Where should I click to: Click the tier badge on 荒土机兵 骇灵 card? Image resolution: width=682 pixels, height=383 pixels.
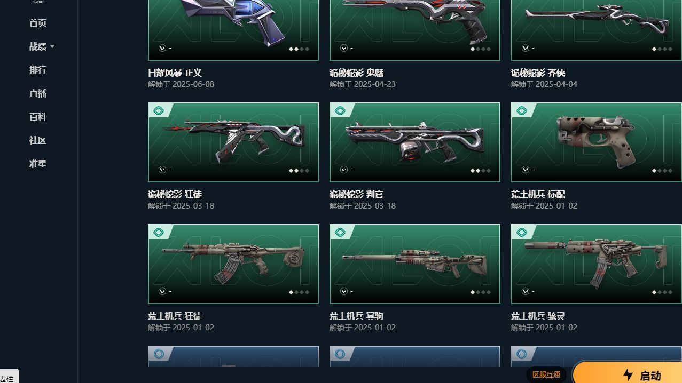(522, 233)
